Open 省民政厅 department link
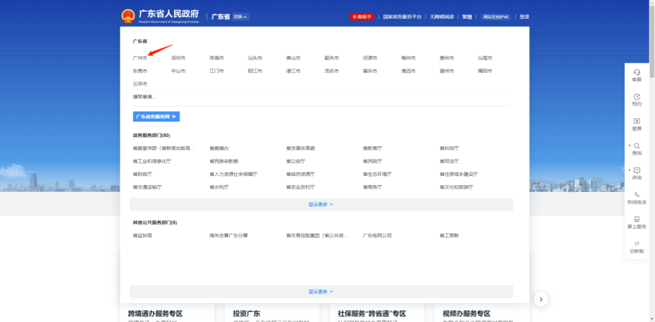The image size is (655, 322). pos(372,161)
